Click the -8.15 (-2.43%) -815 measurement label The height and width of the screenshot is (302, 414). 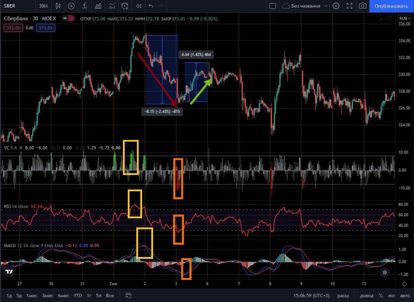point(162,112)
